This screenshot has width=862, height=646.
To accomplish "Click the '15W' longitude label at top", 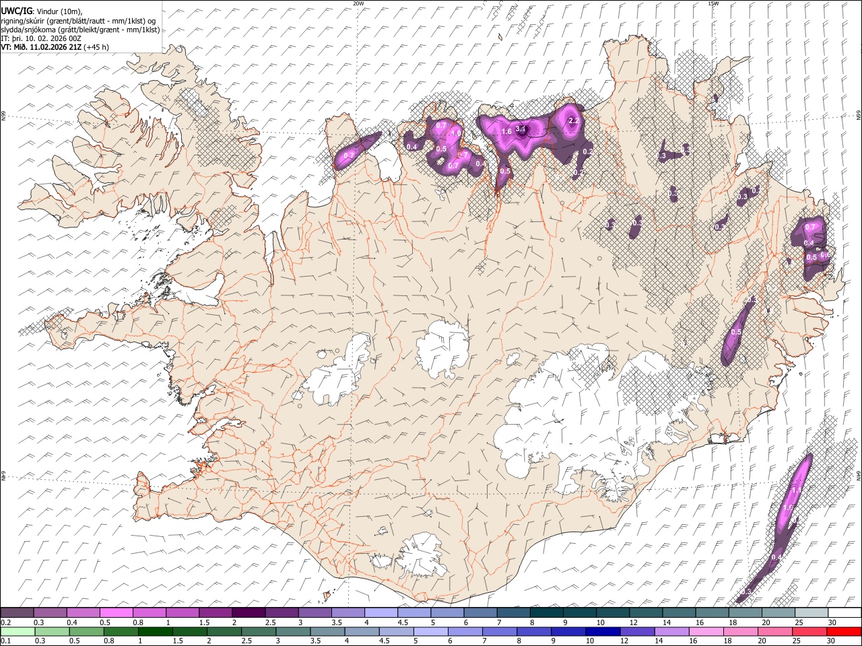I will click(x=713, y=3).
